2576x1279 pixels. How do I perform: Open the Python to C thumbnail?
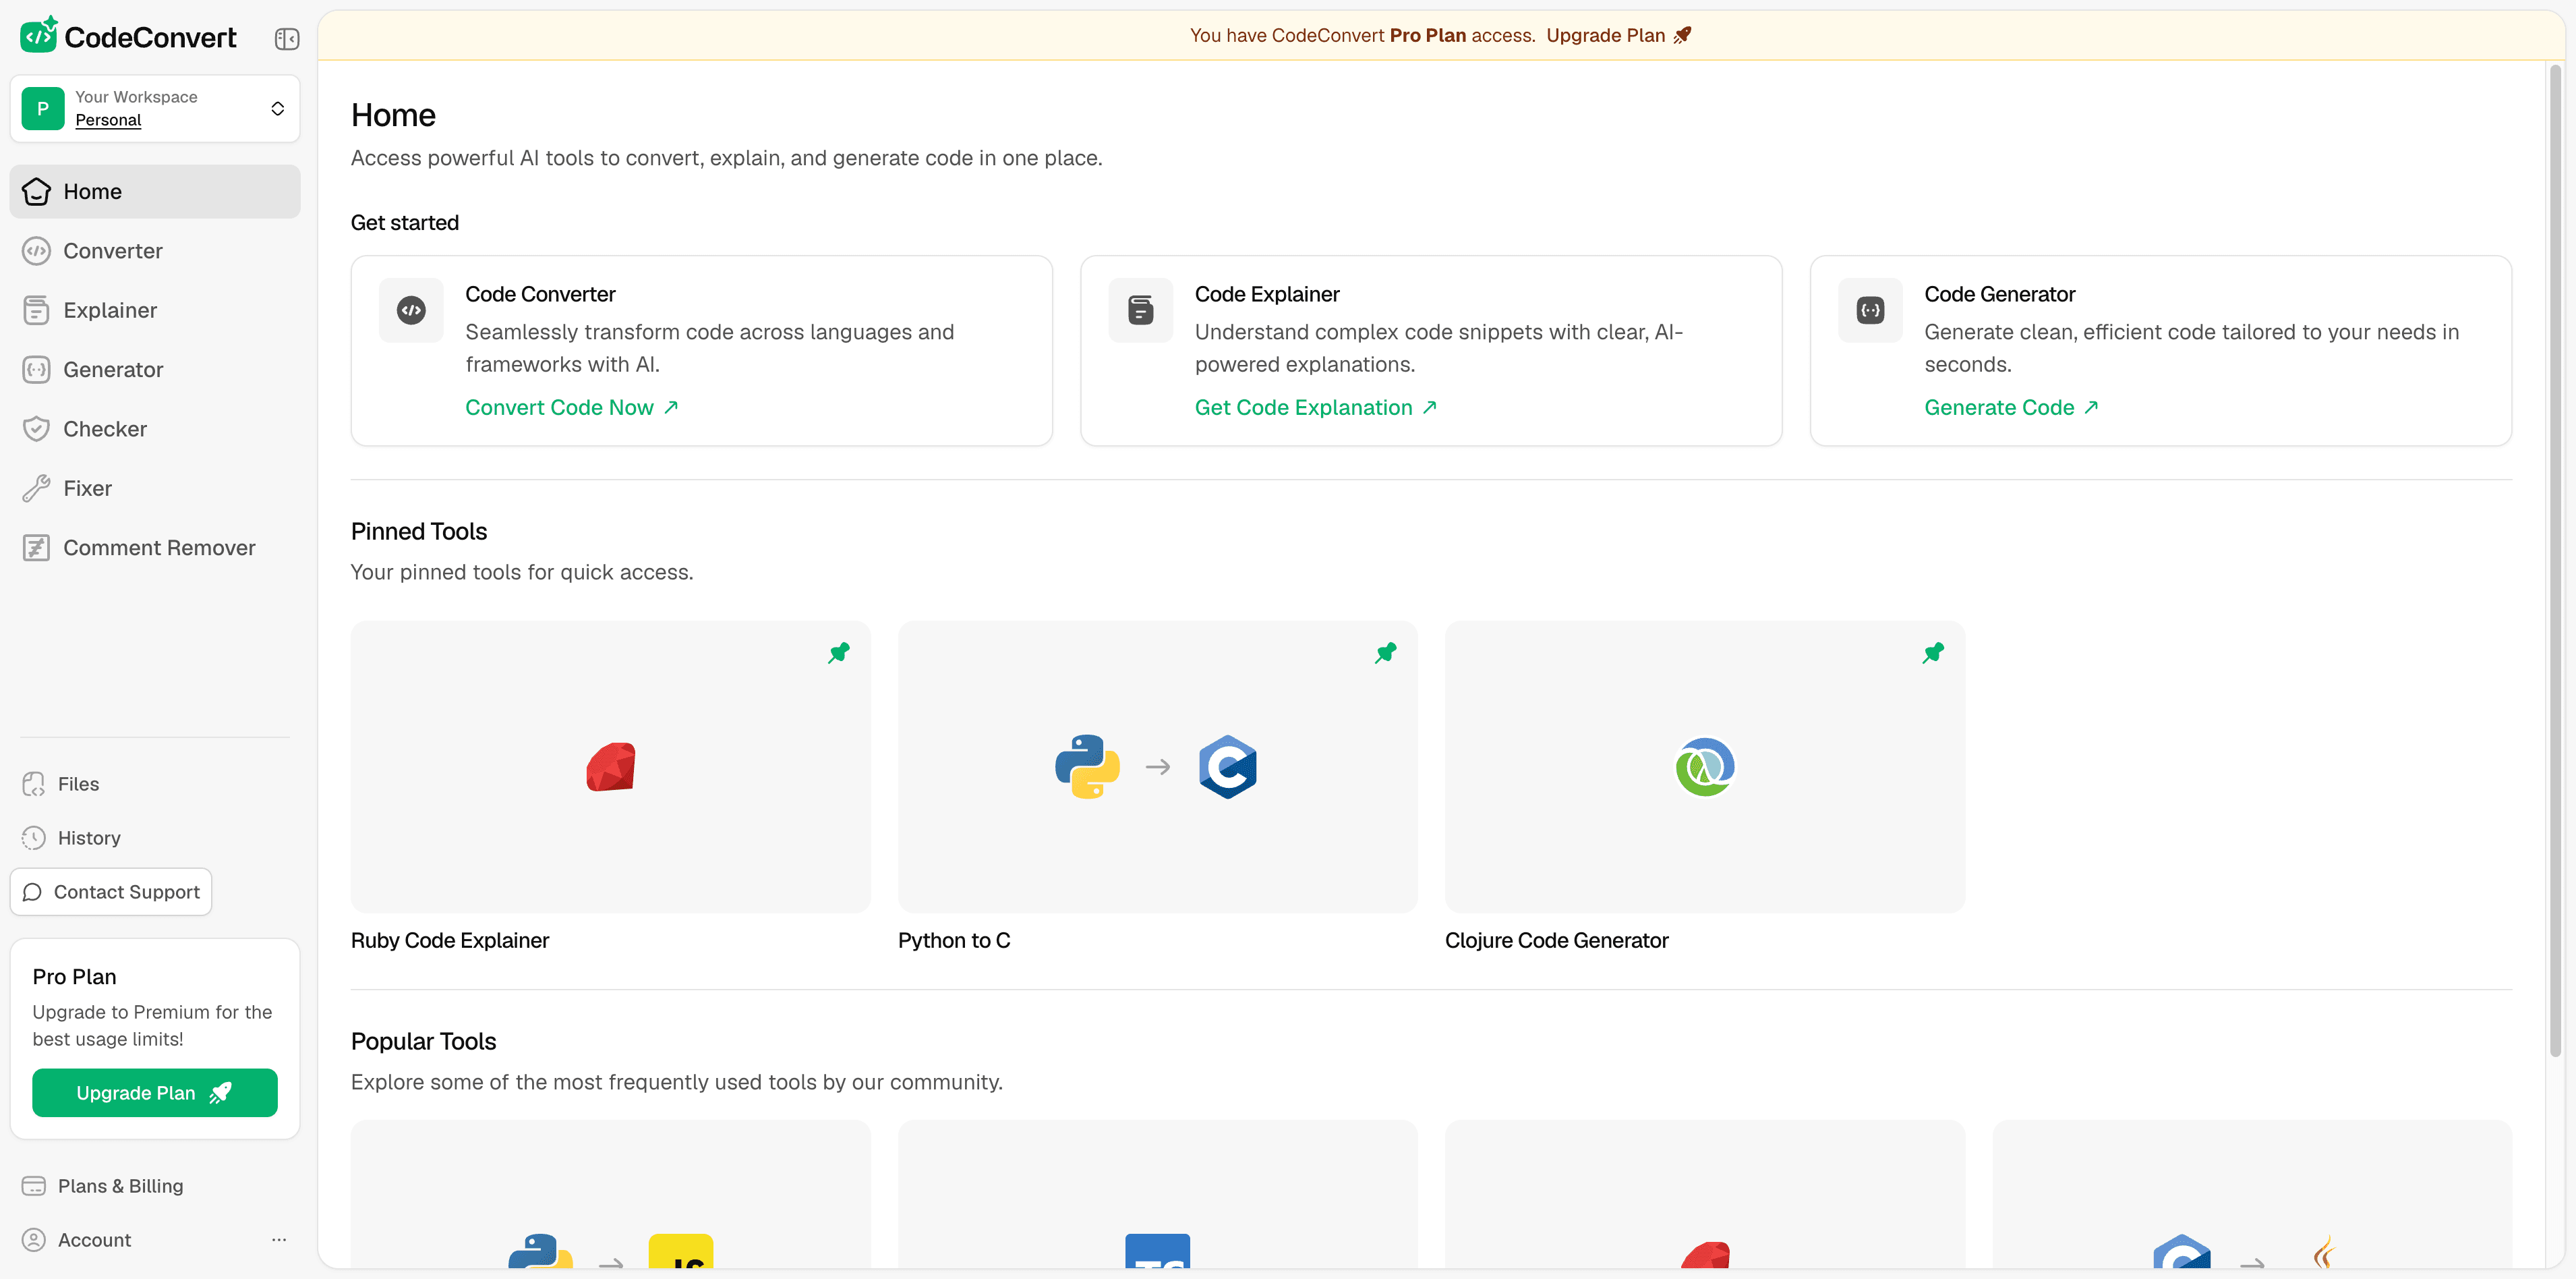tap(1158, 767)
